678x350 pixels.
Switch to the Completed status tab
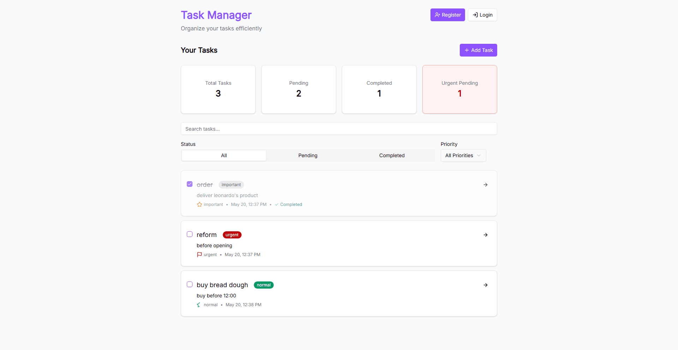pos(392,155)
